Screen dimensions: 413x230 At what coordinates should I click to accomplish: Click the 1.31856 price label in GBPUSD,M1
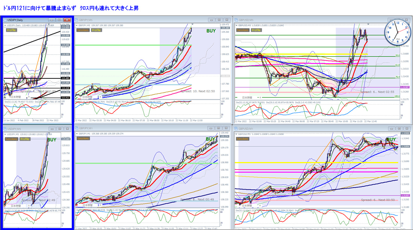click(405, 146)
